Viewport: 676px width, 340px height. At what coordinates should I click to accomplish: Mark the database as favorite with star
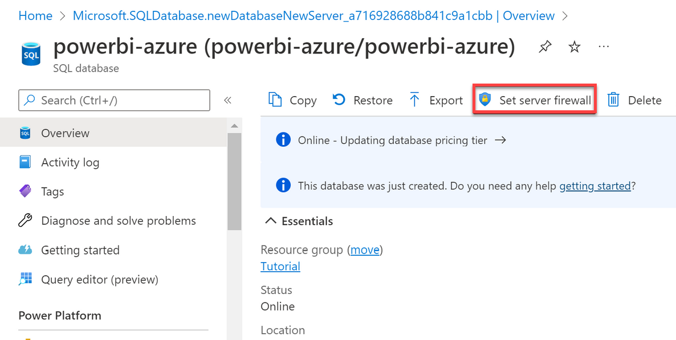[574, 47]
